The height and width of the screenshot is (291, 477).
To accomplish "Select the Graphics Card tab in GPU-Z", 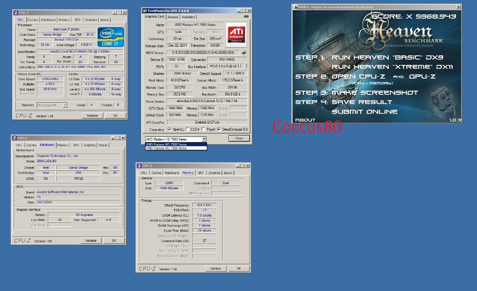I will tap(154, 16).
